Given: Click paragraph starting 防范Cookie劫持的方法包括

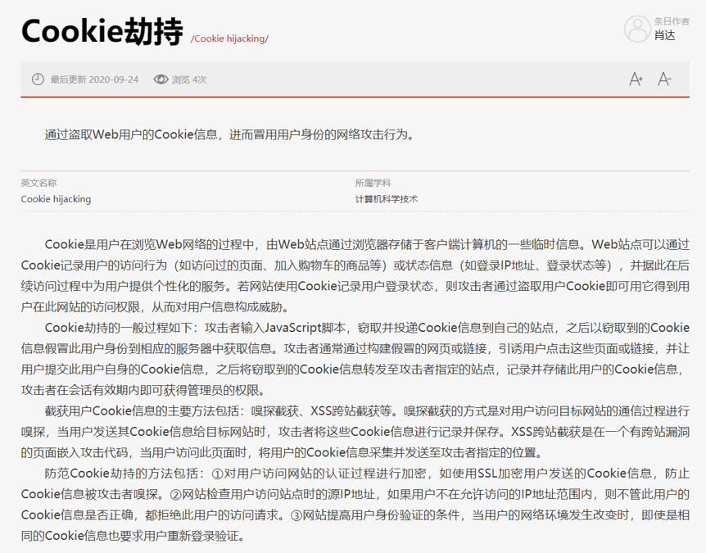Looking at the screenshot, I should tap(355, 505).
